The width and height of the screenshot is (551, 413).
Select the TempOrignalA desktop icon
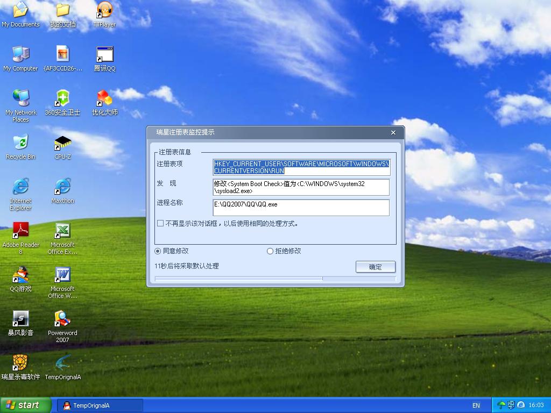click(x=62, y=367)
